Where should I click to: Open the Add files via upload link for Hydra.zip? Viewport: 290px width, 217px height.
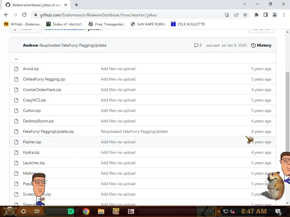click(118, 152)
